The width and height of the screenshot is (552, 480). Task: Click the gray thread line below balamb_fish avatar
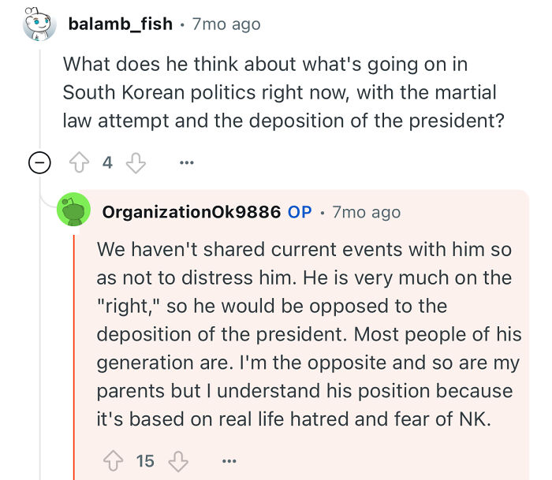coord(40,95)
